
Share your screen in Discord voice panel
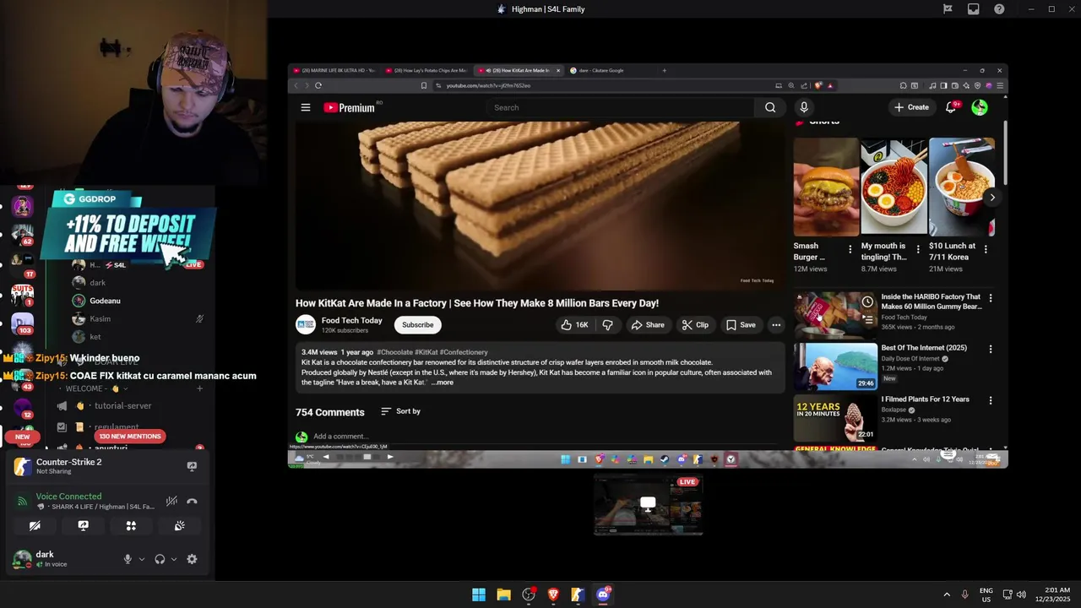click(x=83, y=525)
